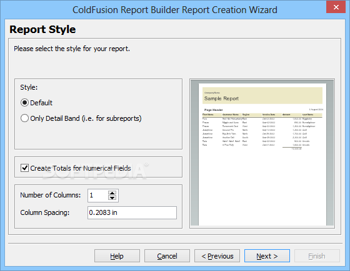Choose Only Detail Band style option
The height and width of the screenshot is (271, 350).
[x=24, y=118]
